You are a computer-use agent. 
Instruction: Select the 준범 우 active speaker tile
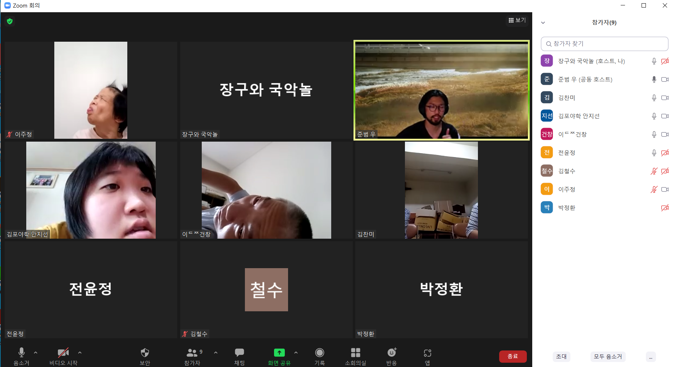[442, 90]
